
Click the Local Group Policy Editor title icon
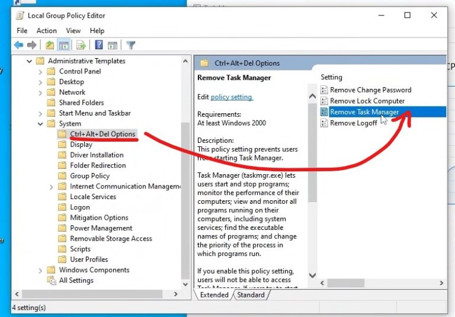click(20, 15)
